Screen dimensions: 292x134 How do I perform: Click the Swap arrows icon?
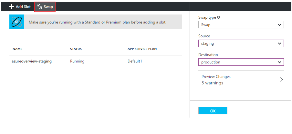tap(40, 7)
